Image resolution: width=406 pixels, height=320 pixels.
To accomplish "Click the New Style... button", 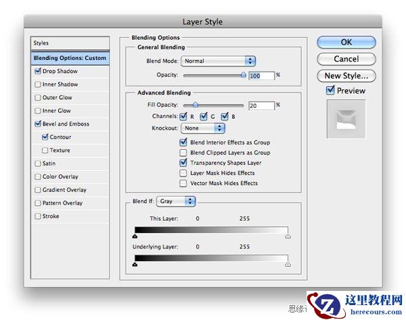I will tap(346, 76).
